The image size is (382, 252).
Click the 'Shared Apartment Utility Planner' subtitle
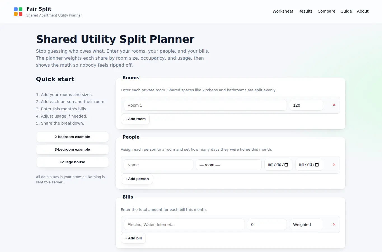tap(54, 15)
